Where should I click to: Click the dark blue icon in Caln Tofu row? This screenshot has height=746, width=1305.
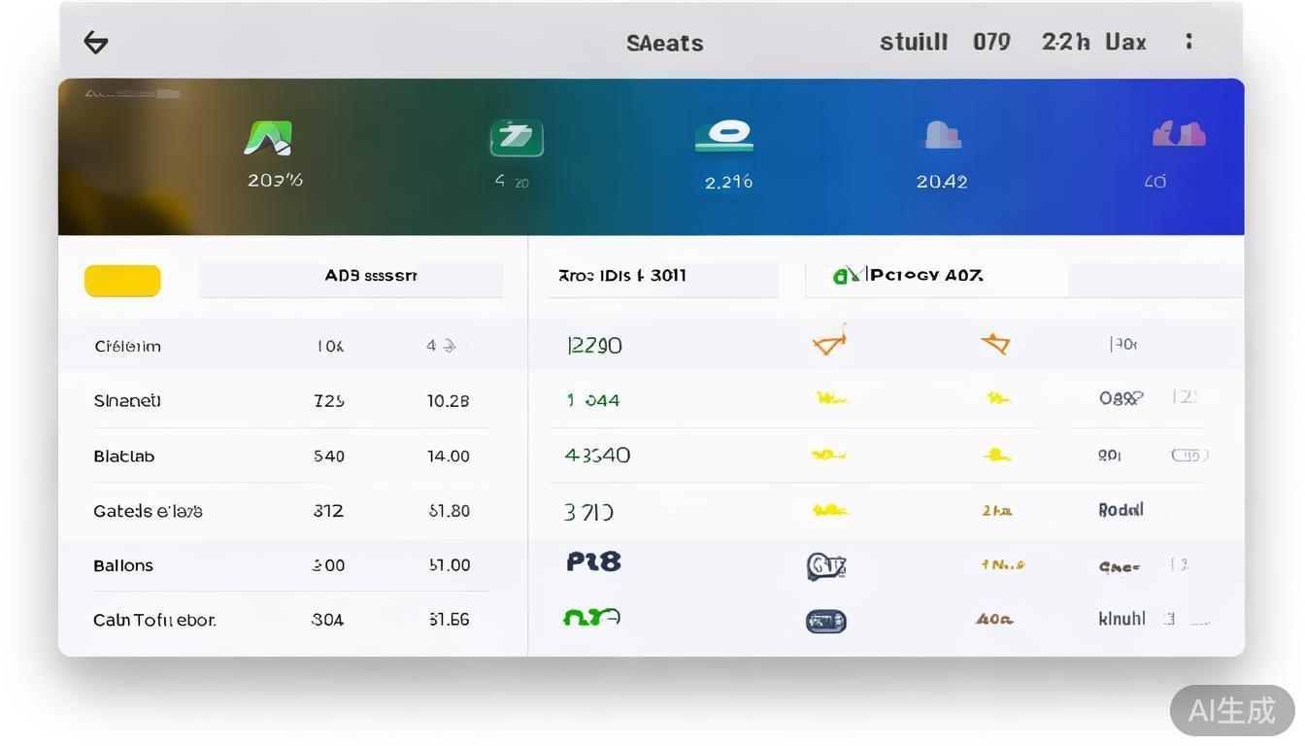click(825, 621)
